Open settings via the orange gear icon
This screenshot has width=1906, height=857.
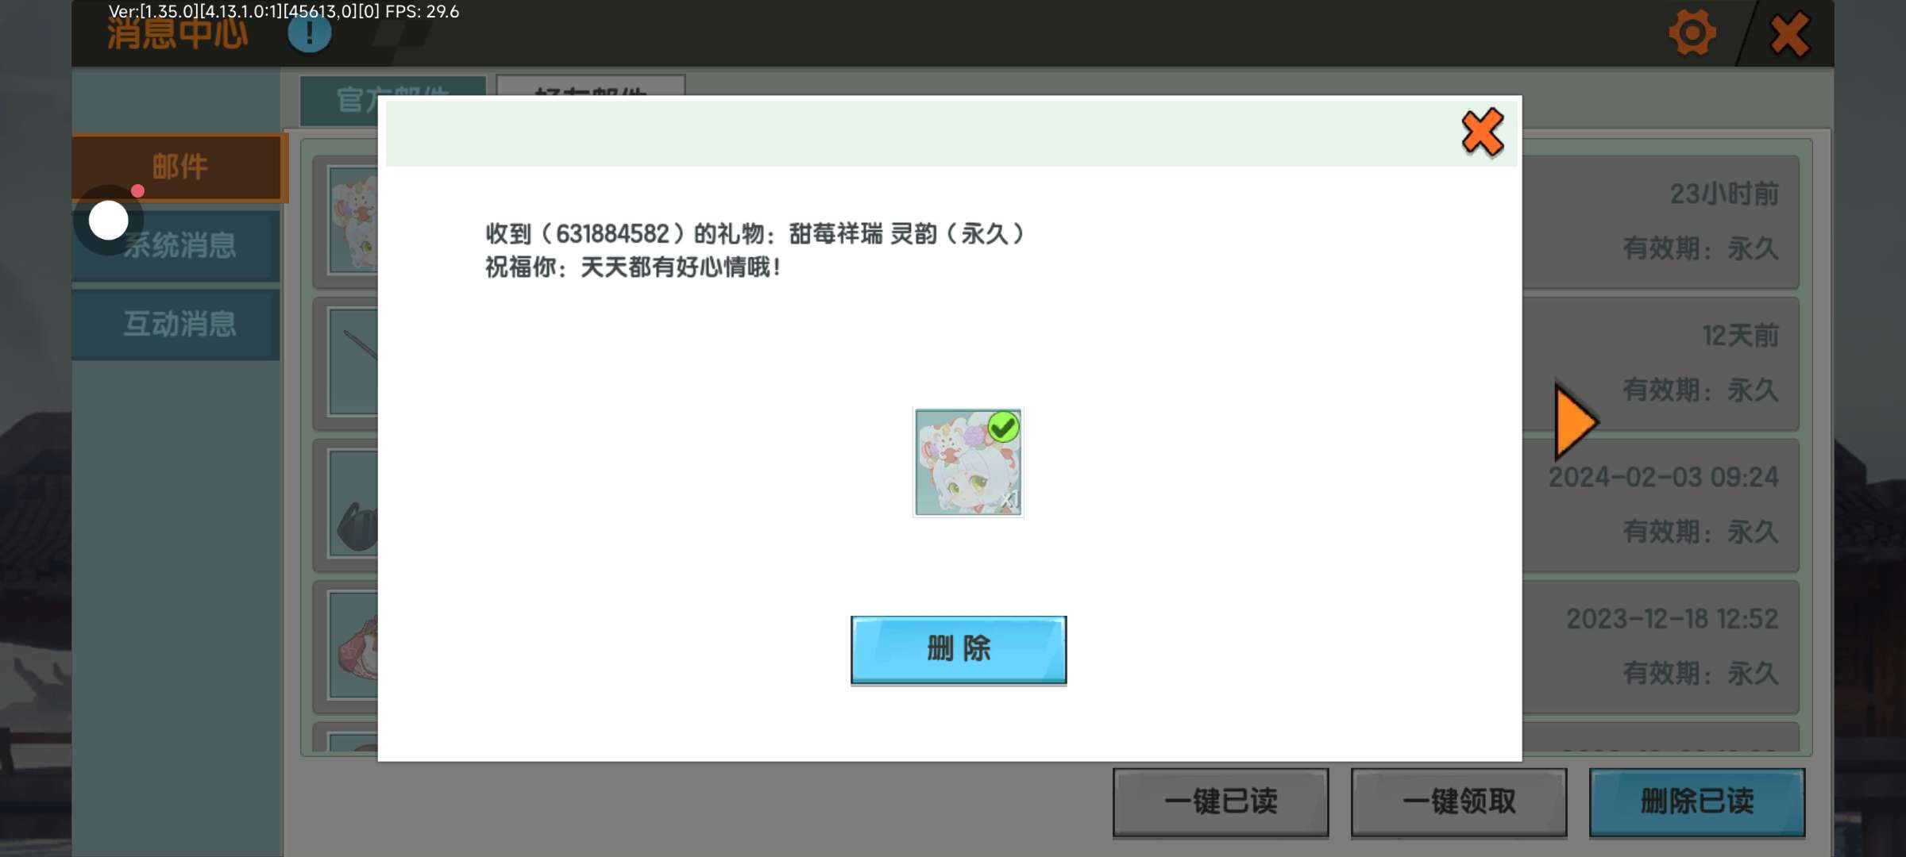click(1692, 33)
